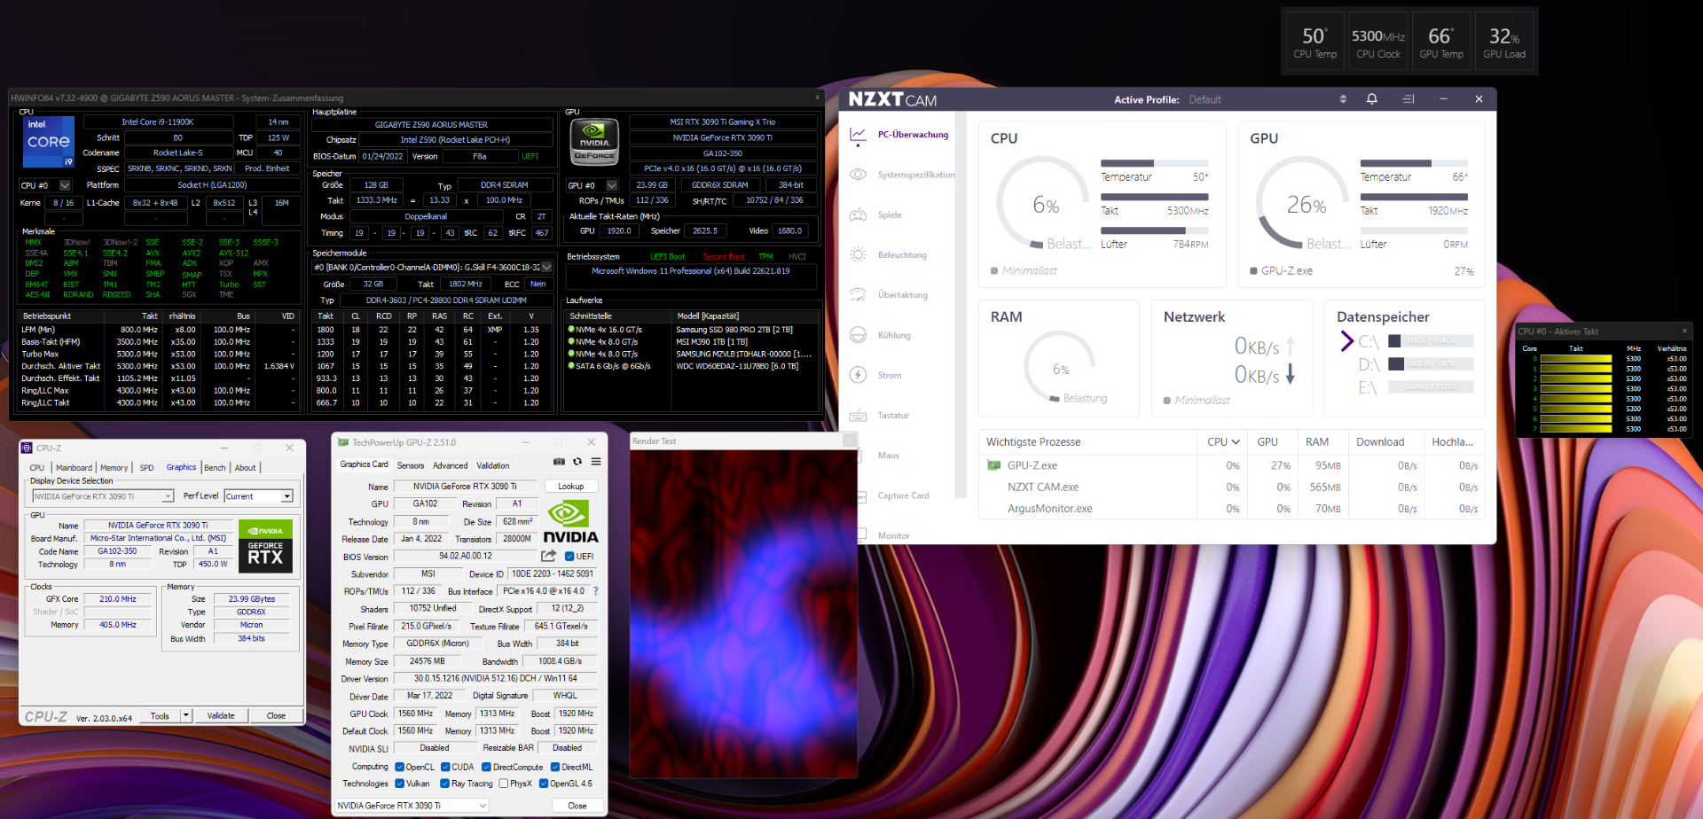Open PC-Überwachung in NZXT CAM sidebar
1703x819 pixels.
point(913,135)
